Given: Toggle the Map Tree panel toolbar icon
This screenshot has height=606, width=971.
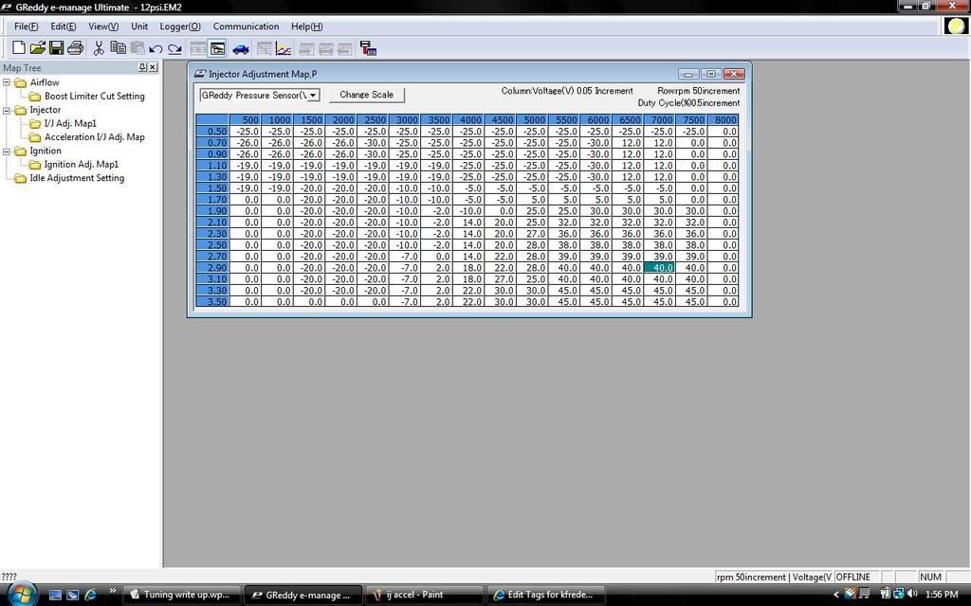Looking at the screenshot, I should [217, 49].
